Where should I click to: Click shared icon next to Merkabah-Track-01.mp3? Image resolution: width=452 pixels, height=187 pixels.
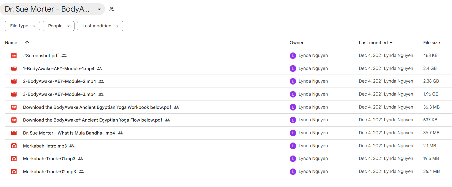(81, 159)
